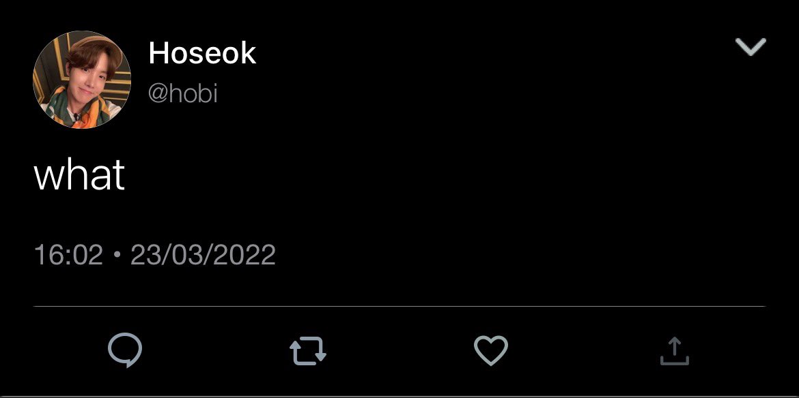Open Hoseok's profile picture
The image size is (799, 398).
(x=82, y=80)
